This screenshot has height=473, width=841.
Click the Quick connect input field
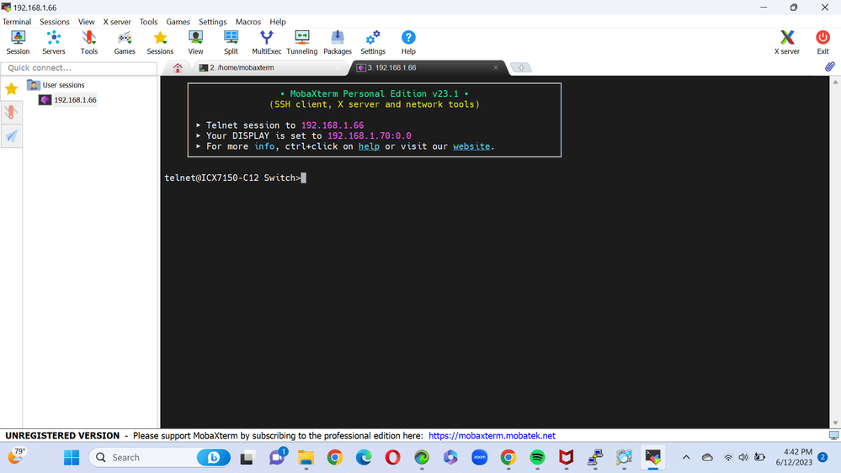coord(80,67)
